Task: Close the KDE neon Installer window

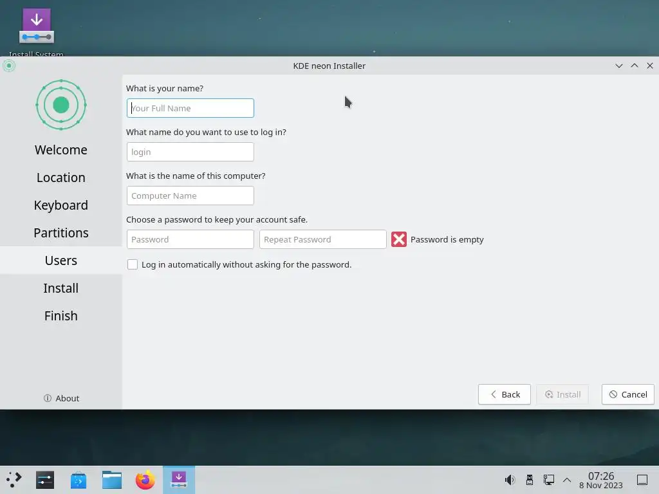Action: [650, 66]
